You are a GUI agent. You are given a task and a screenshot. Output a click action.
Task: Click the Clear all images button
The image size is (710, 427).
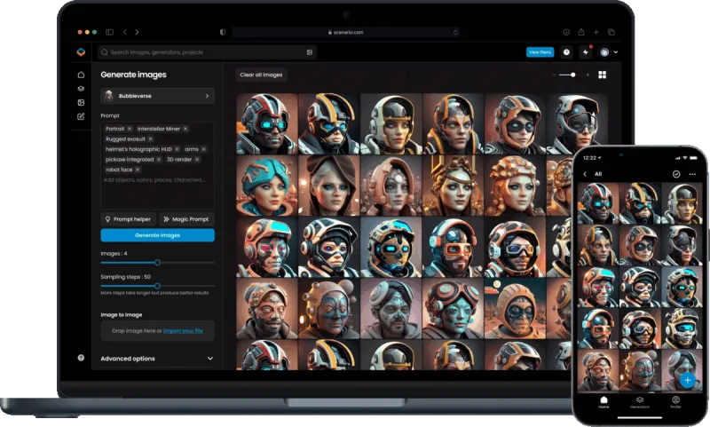[262, 75]
